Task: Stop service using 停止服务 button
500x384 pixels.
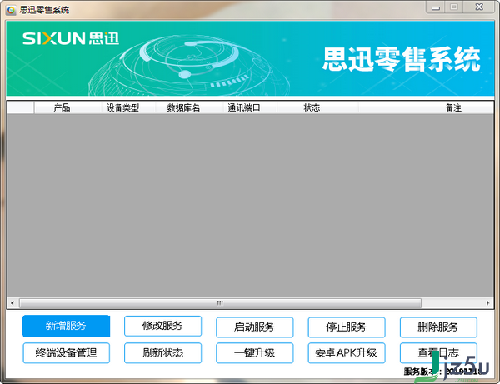Action: pos(347,327)
